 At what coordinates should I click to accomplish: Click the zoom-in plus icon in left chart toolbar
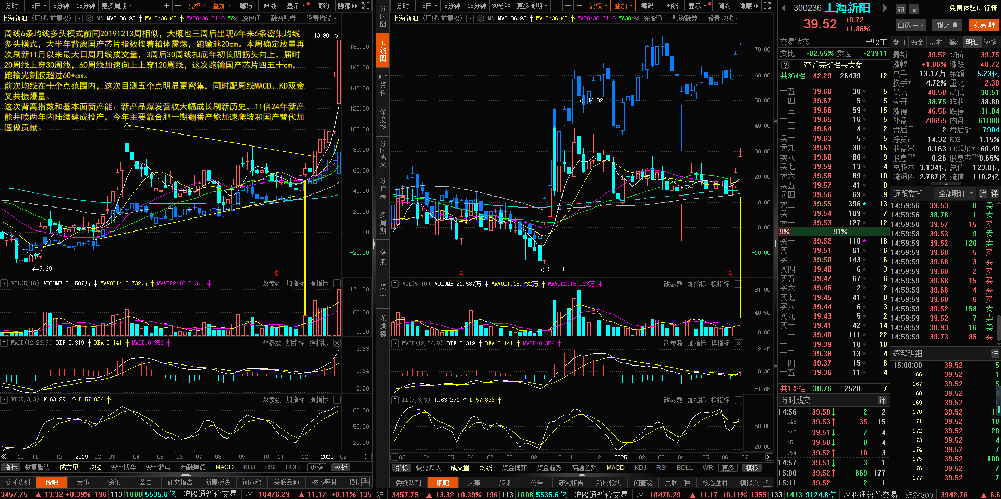166,6
